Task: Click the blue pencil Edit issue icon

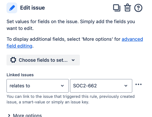Action: click(x=12, y=8)
